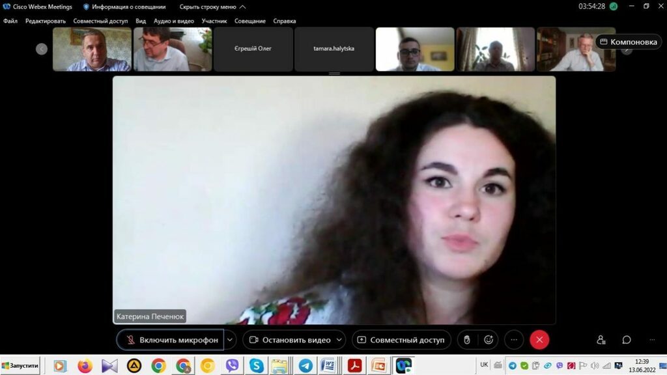
Task: Expand microphone audio options arrow
Action: point(230,340)
